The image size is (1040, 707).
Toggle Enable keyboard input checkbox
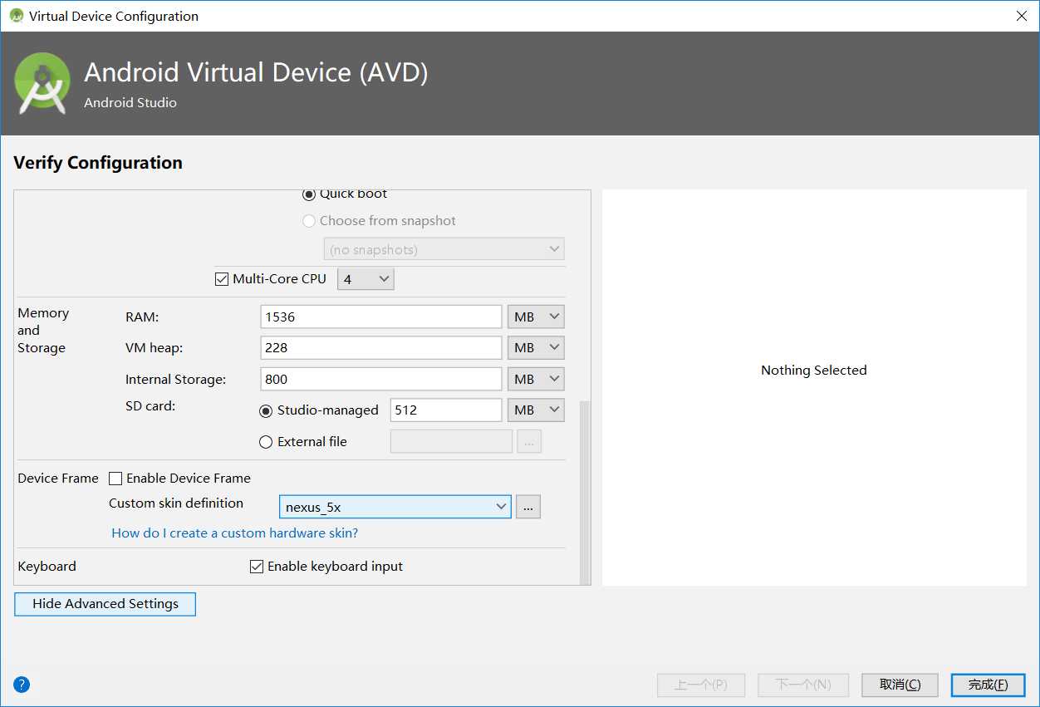(x=257, y=567)
